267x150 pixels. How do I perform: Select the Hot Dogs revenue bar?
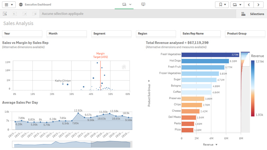click(205, 61)
